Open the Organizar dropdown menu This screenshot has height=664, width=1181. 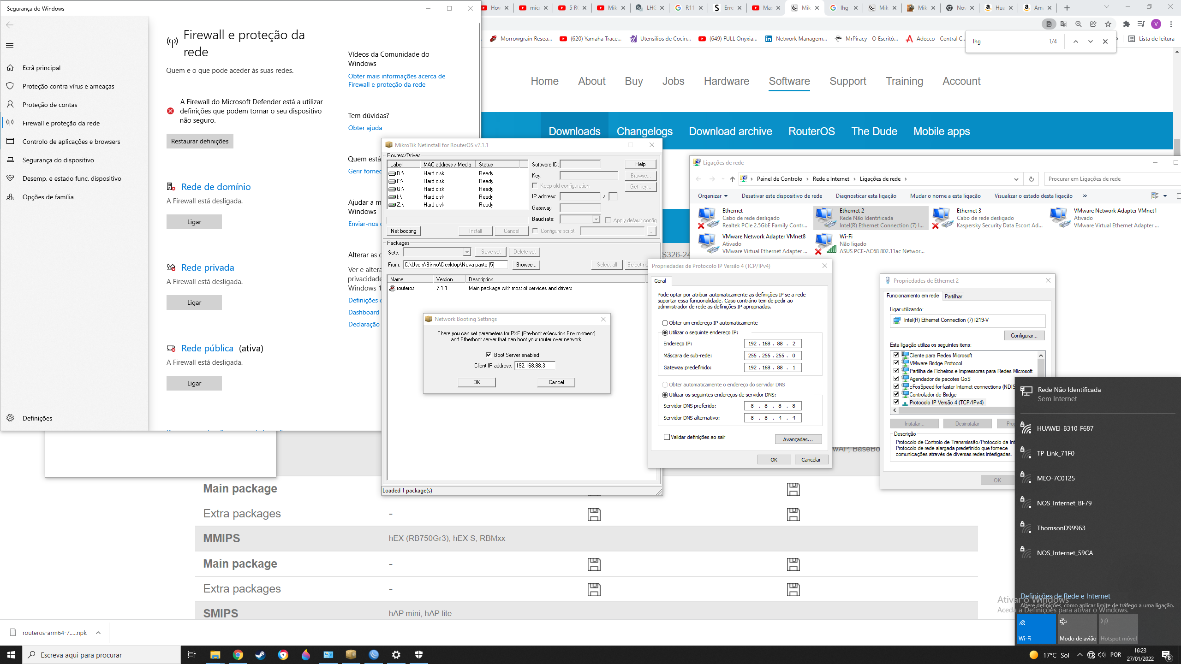(x=712, y=196)
